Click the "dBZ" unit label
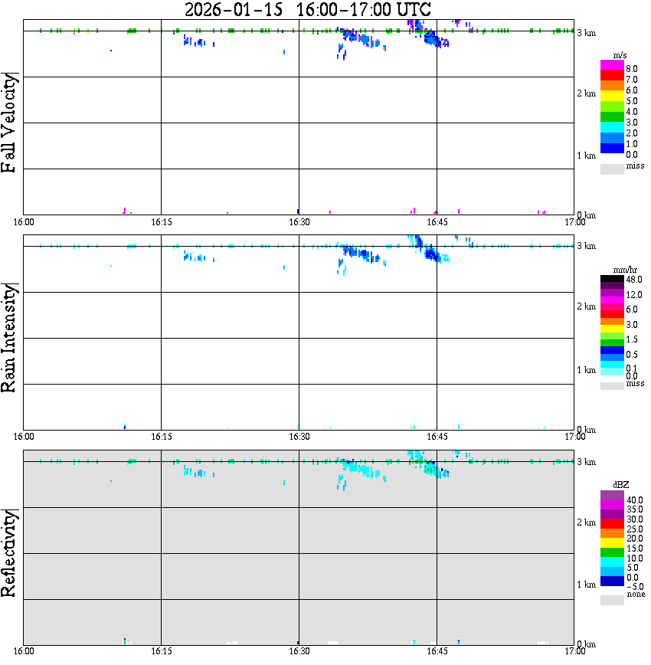651x665 pixels. (620, 484)
